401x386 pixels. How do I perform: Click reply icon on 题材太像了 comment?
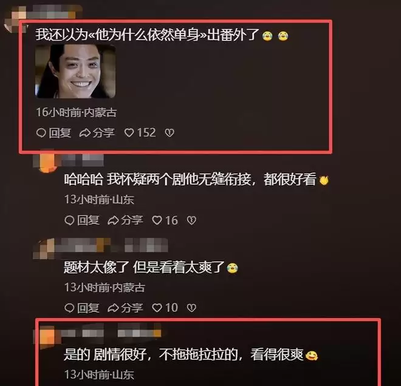(69, 308)
